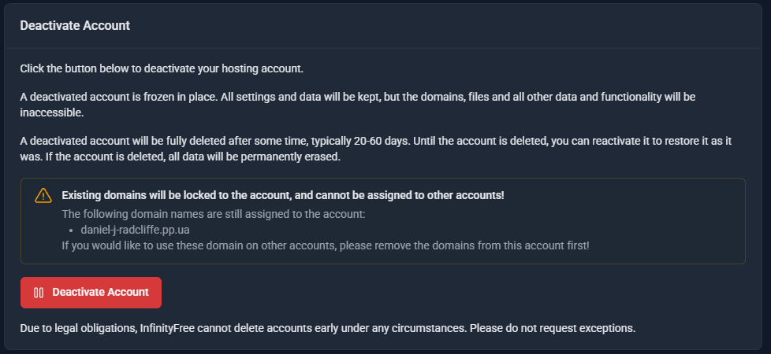Click the pause icon in the Deactivate button
Viewport: 771px width, 354px height.
(39, 293)
